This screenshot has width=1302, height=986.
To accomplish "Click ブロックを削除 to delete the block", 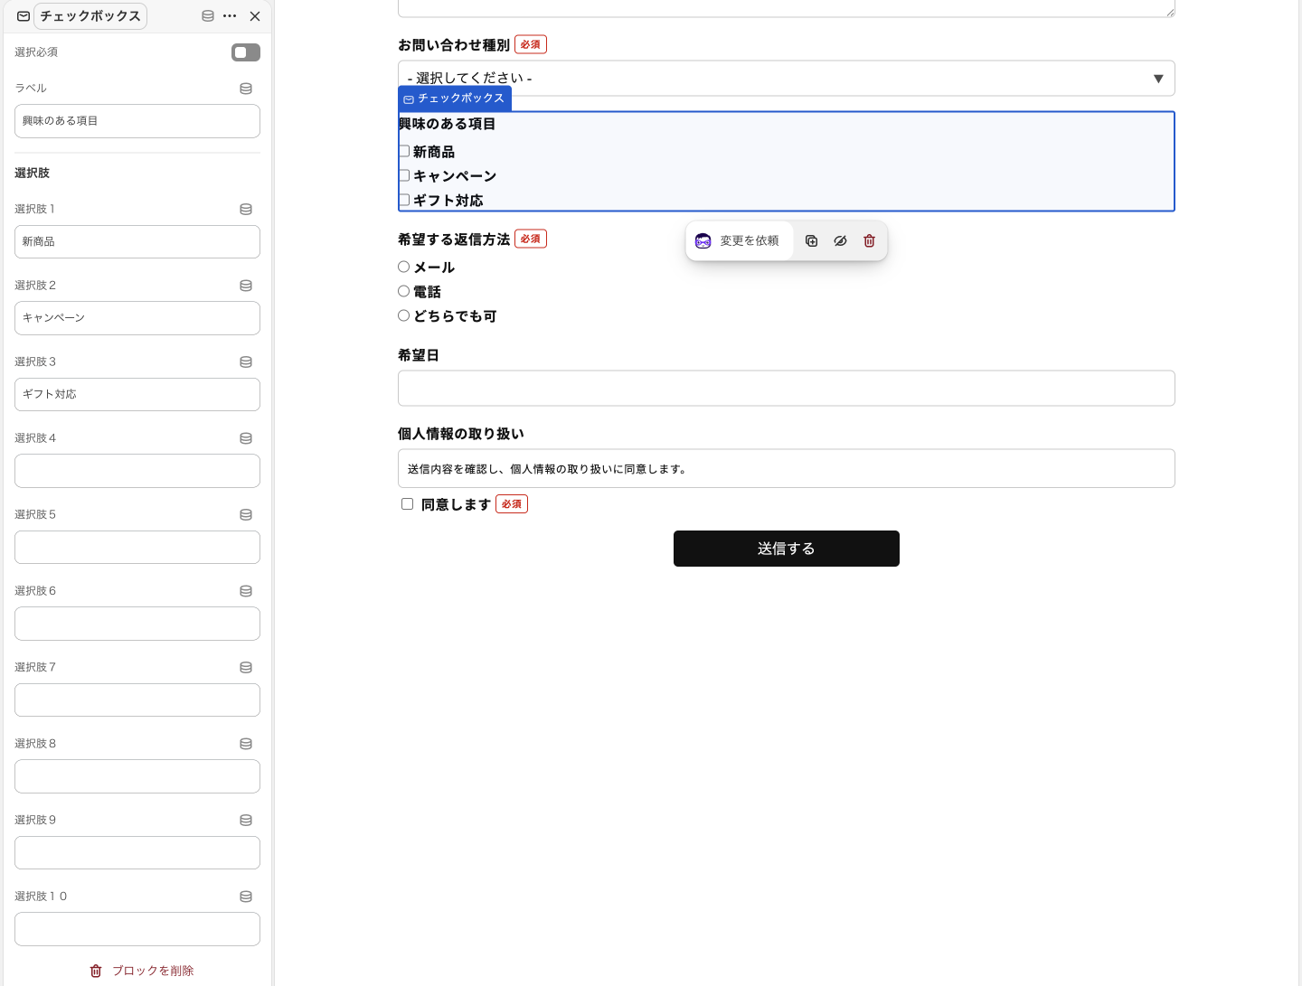I will point(142,971).
